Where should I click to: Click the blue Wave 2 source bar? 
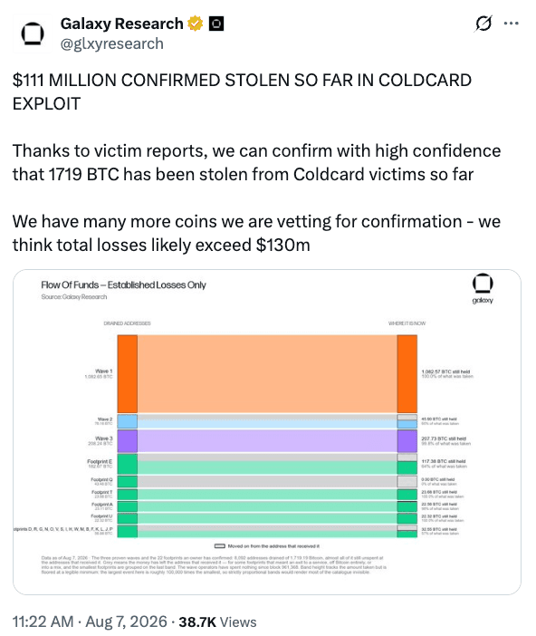pos(128,421)
